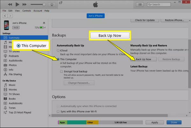The image size is (191, 128).
Task: Click the vertical scrollbar up arrow
Action: (189, 21)
